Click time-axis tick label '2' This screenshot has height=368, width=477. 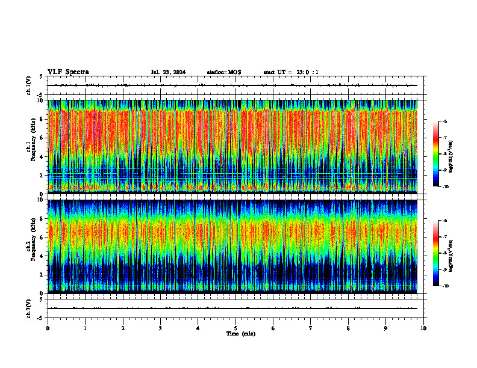click(123, 328)
